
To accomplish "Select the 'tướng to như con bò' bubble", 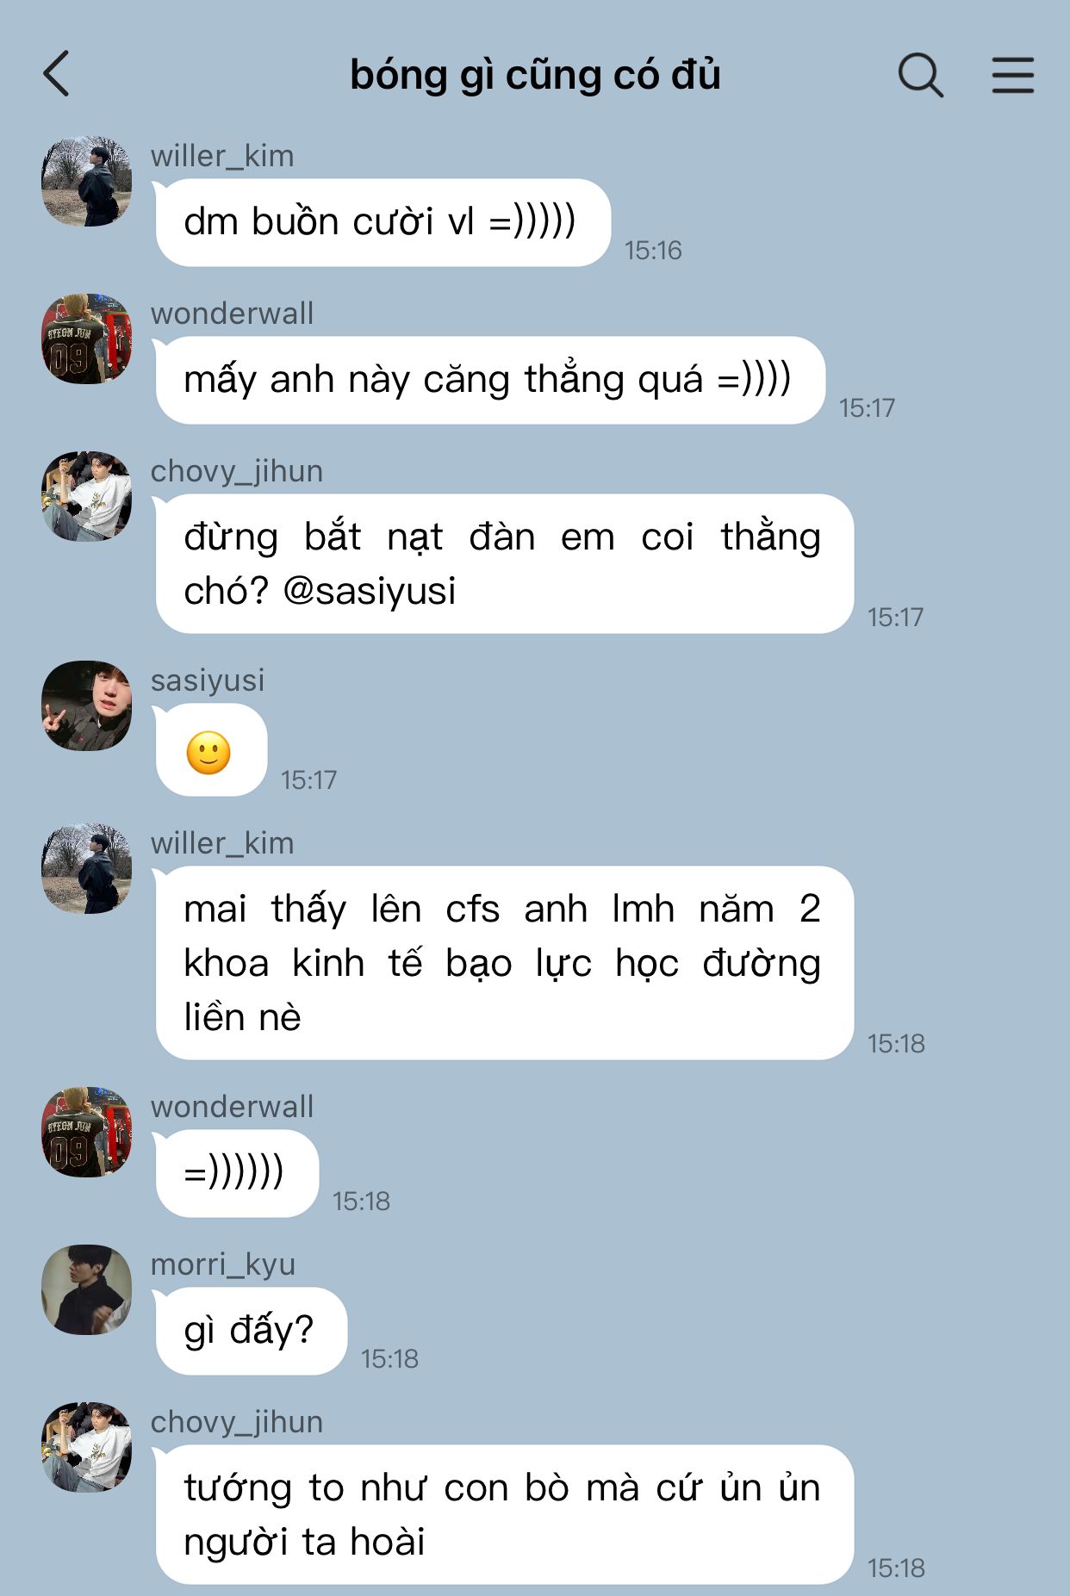I will [505, 1514].
